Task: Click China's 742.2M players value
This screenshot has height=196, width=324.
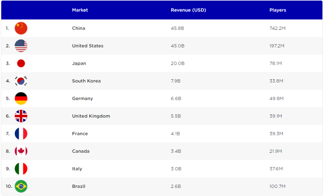Action: pos(277,28)
